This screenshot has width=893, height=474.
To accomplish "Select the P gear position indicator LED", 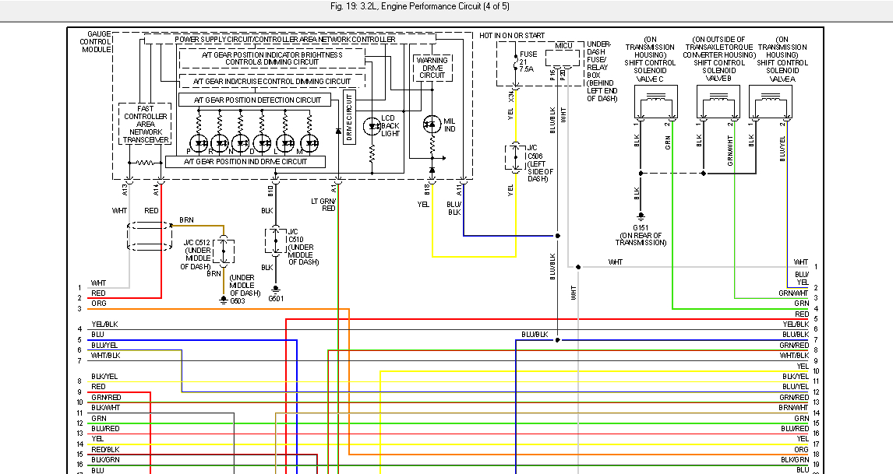I will pos(199,143).
